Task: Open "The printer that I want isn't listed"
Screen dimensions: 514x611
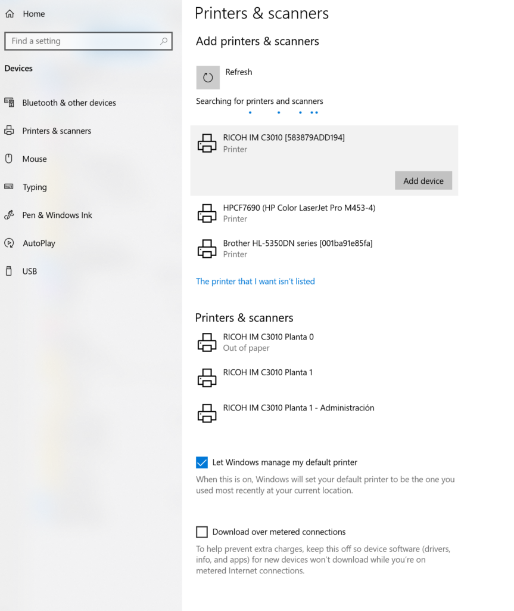Action: 255,281
